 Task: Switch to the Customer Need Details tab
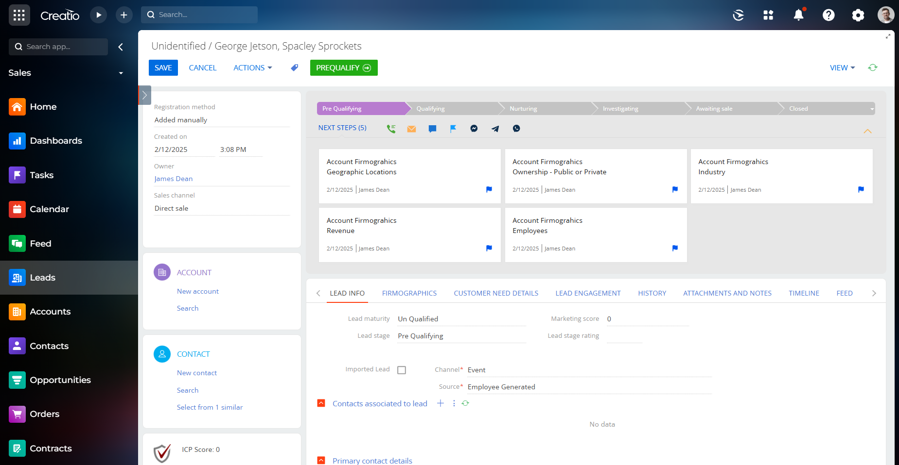coord(496,293)
